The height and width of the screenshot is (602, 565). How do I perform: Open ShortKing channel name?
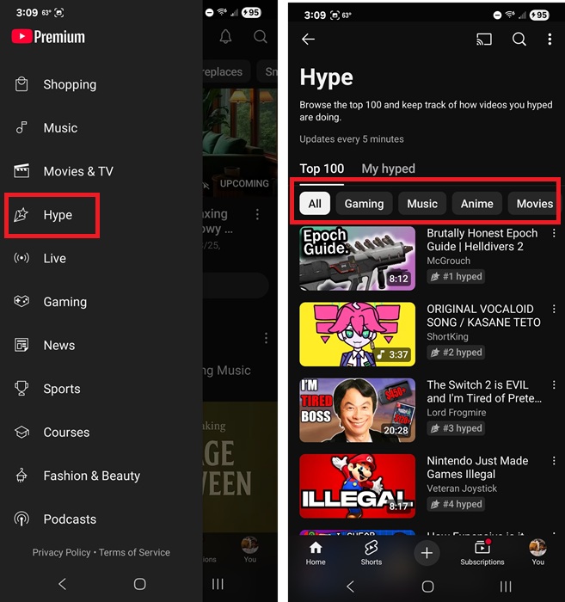(x=447, y=337)
